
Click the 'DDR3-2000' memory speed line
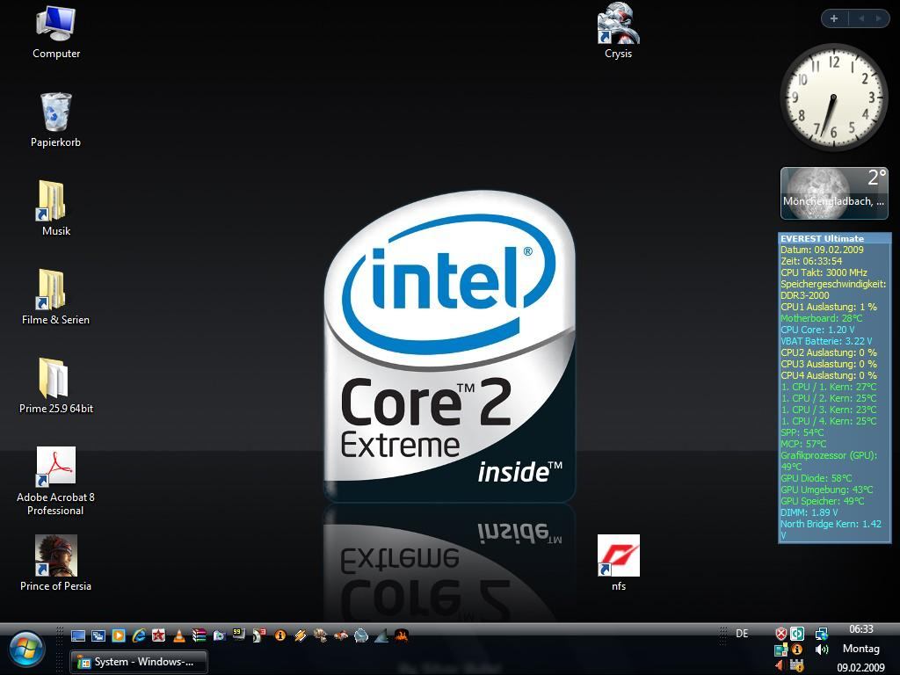click(x=805, y=295)
